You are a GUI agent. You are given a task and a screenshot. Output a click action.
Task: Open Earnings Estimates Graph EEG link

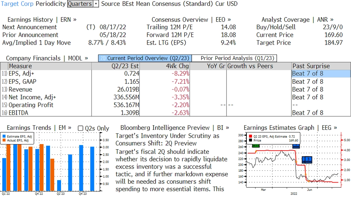point(290,128)
